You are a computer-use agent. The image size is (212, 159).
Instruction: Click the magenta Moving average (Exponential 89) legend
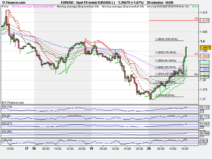click(33, 6)
